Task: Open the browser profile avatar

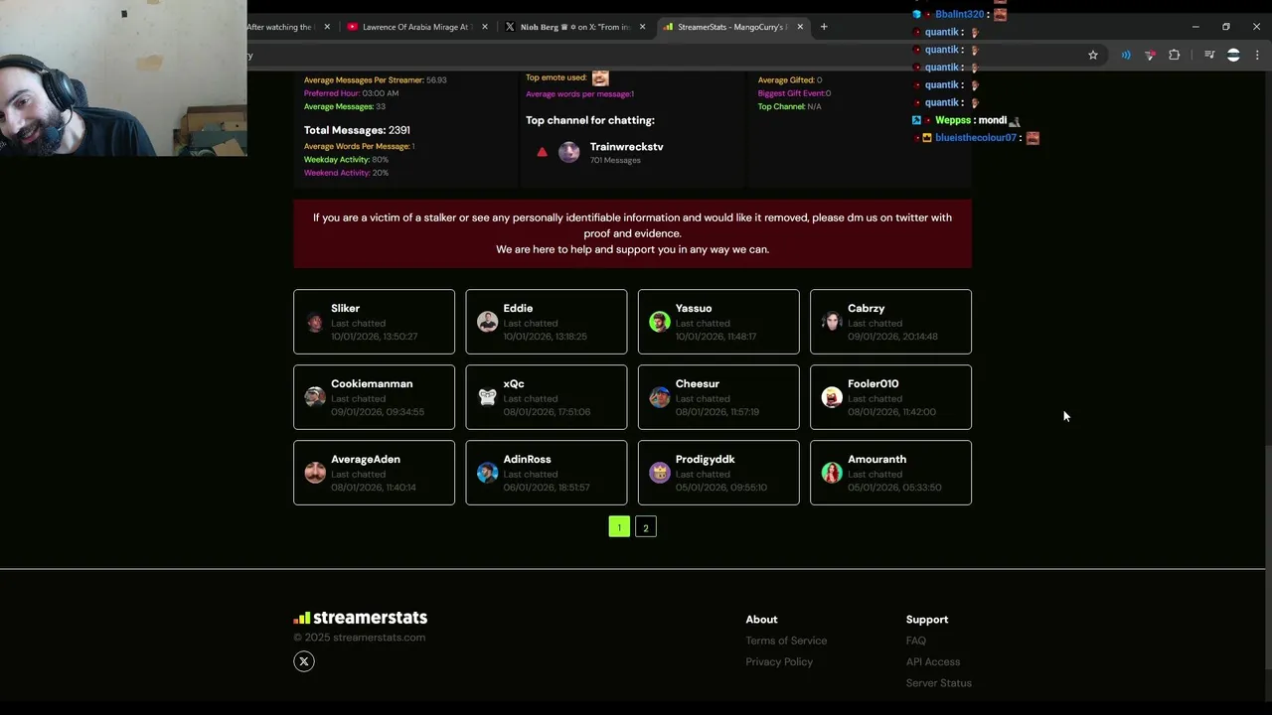Action: tap(1233, 56)
